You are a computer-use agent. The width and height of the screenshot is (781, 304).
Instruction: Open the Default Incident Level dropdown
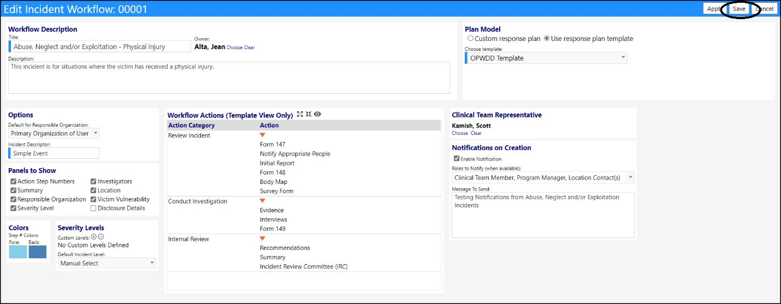tap(106, 263)
